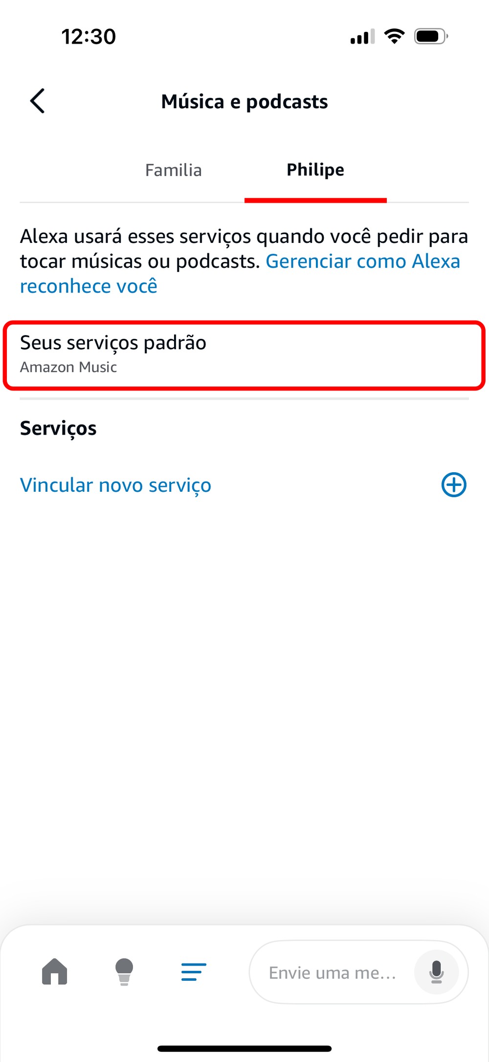
Task: Open the More menu lines icon
Action: (194, 971)
